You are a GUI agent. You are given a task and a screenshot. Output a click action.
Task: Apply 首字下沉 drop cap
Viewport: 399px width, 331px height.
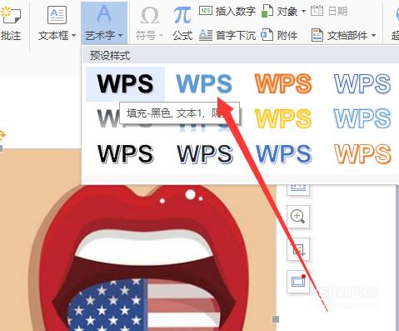coord(227,35)
